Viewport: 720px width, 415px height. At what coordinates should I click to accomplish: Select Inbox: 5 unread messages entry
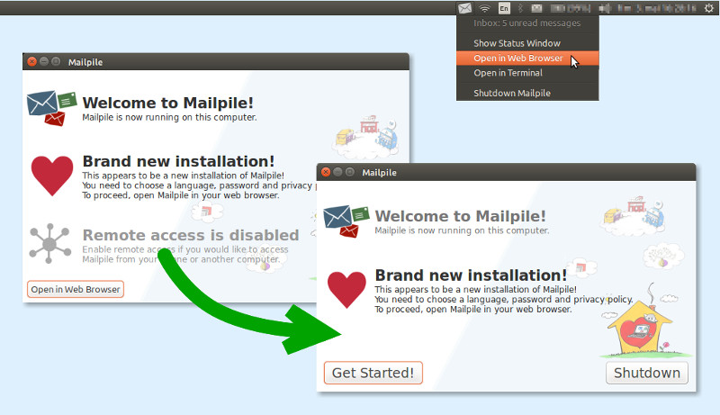click(x=527, y=23)
